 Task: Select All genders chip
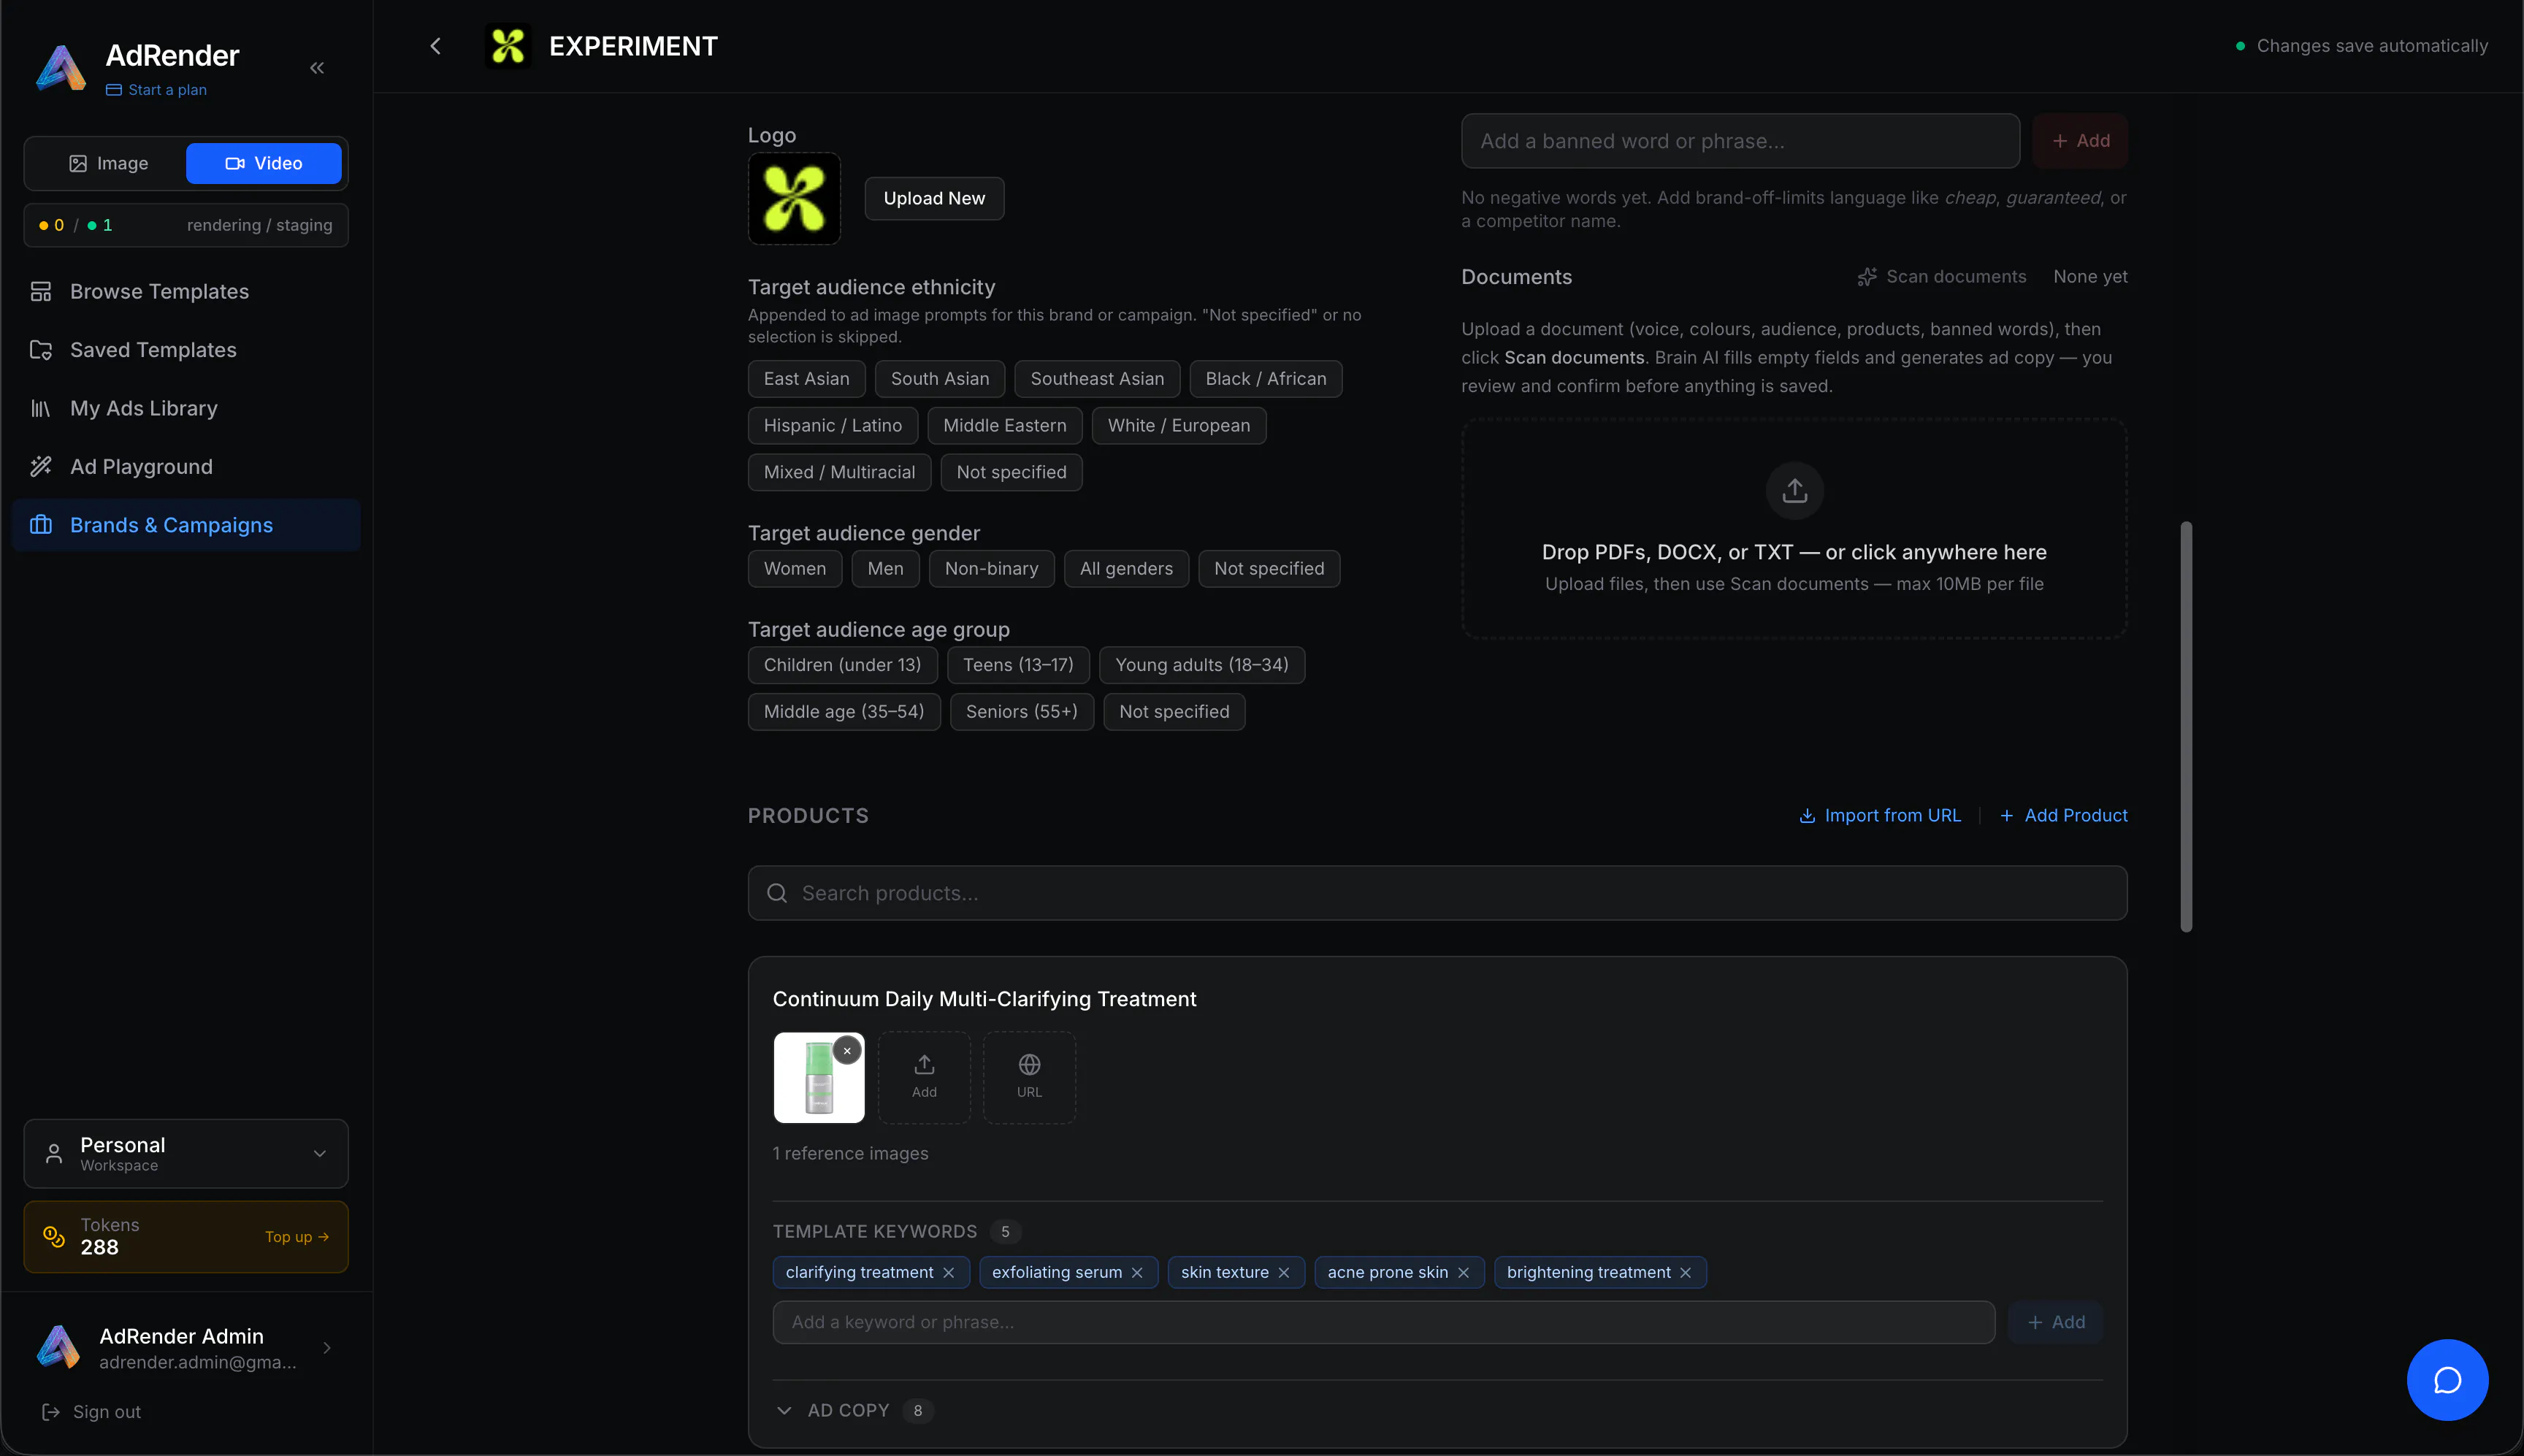[x=1126, y=569]
